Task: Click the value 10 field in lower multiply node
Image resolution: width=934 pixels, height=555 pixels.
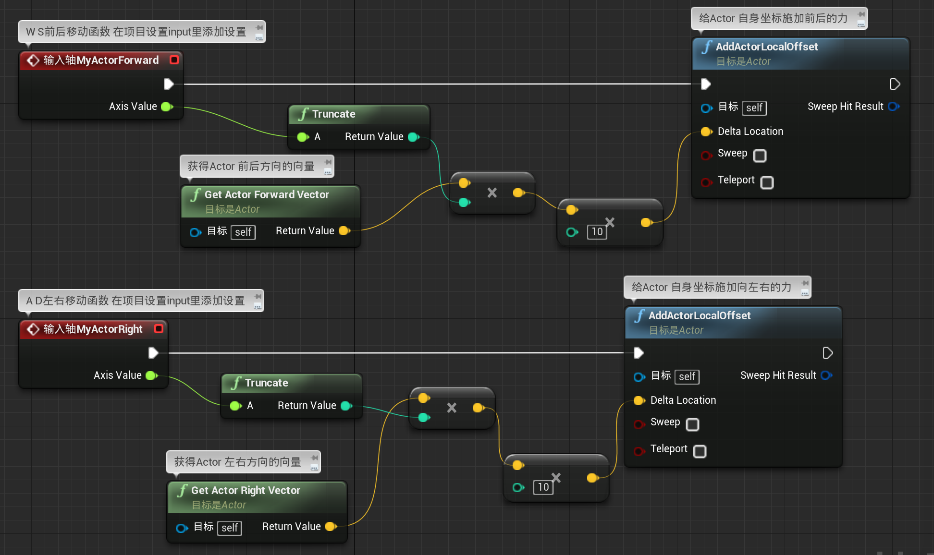Action: click(543, 487)
